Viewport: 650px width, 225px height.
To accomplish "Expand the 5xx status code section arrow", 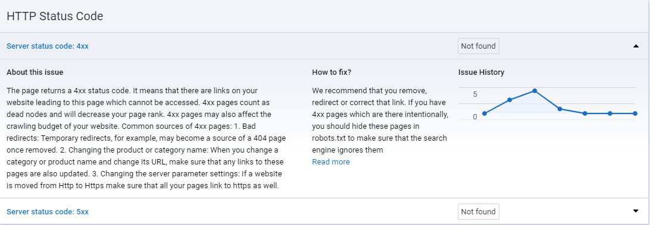I will tap(636, 211).
